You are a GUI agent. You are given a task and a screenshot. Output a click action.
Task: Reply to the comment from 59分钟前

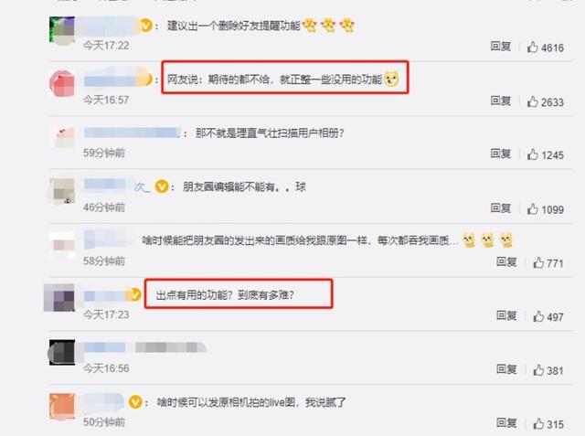(x=500, y=154)
